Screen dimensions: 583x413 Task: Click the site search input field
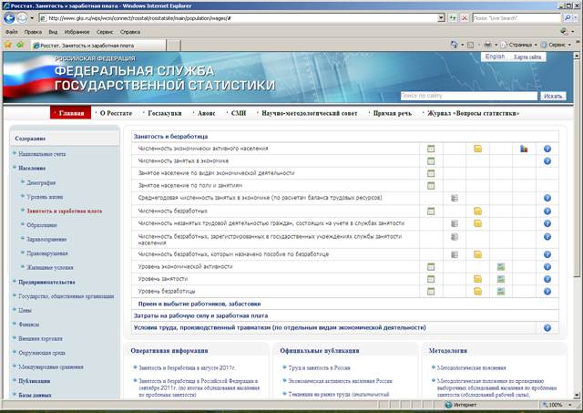click(469, 96)
